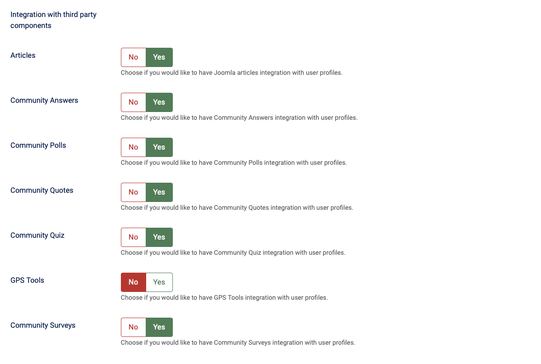
Task: Click the Integration with third party components heading
Action: pyautogui.click(x=53, y=20)
